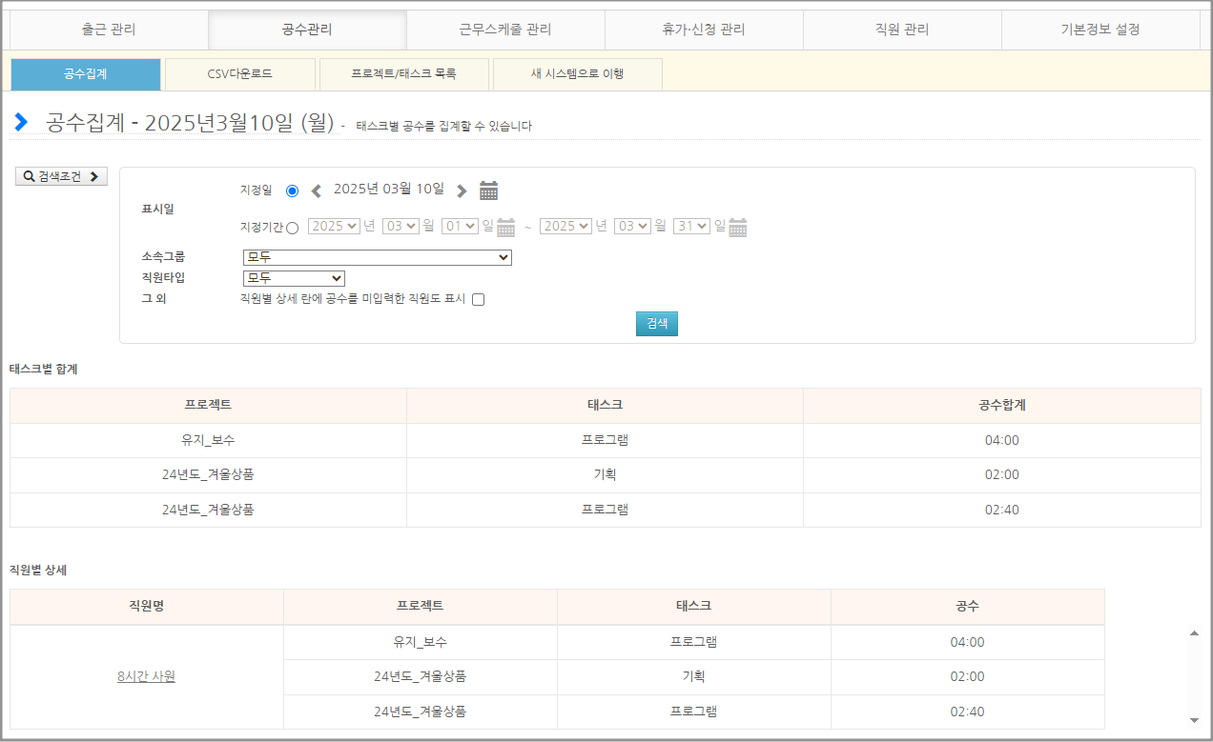Select the 지정기간 radio button

(x=292, y=228)
